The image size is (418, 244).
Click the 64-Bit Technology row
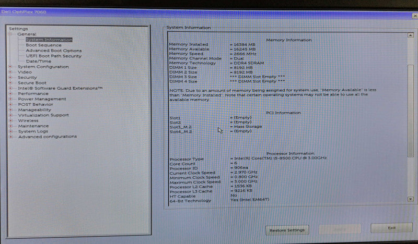tap(219, 200)
